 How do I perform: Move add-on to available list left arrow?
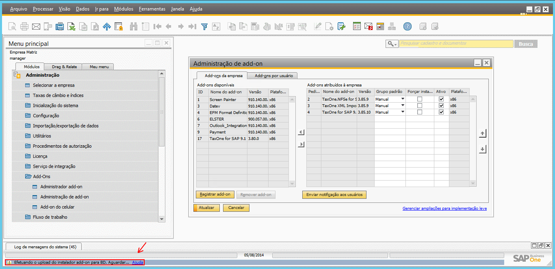301,132
